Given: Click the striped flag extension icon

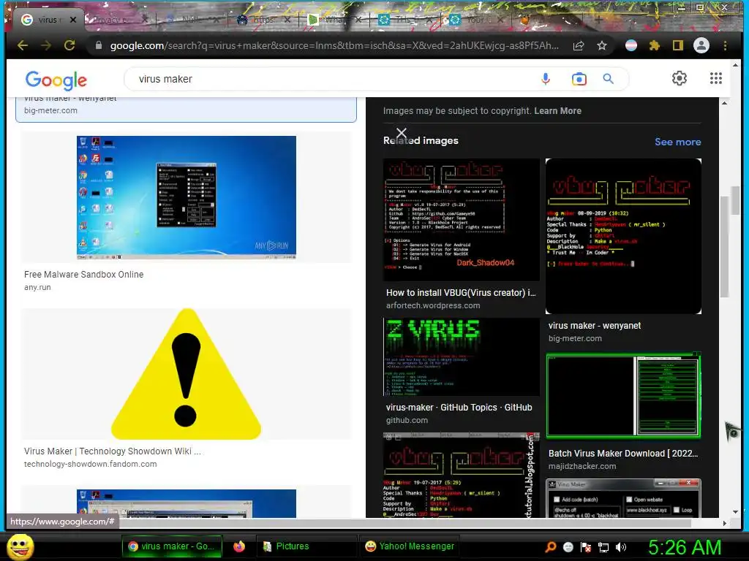Looking at the screenshot, I should [x=631, y=45].
